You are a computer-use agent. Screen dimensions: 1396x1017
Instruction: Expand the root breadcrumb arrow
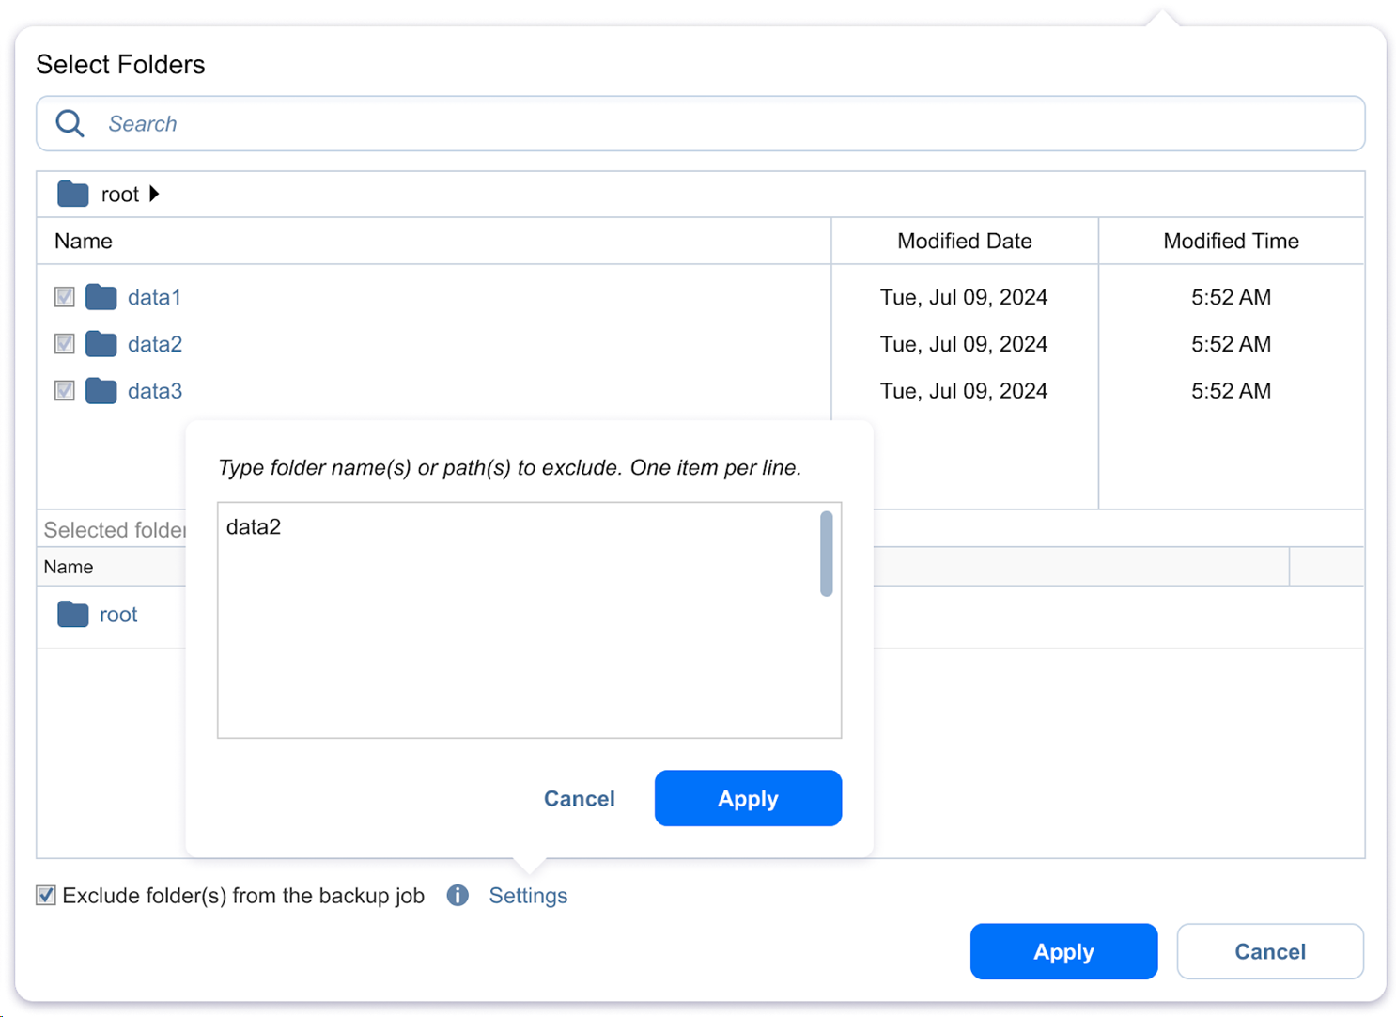point(154,194)
